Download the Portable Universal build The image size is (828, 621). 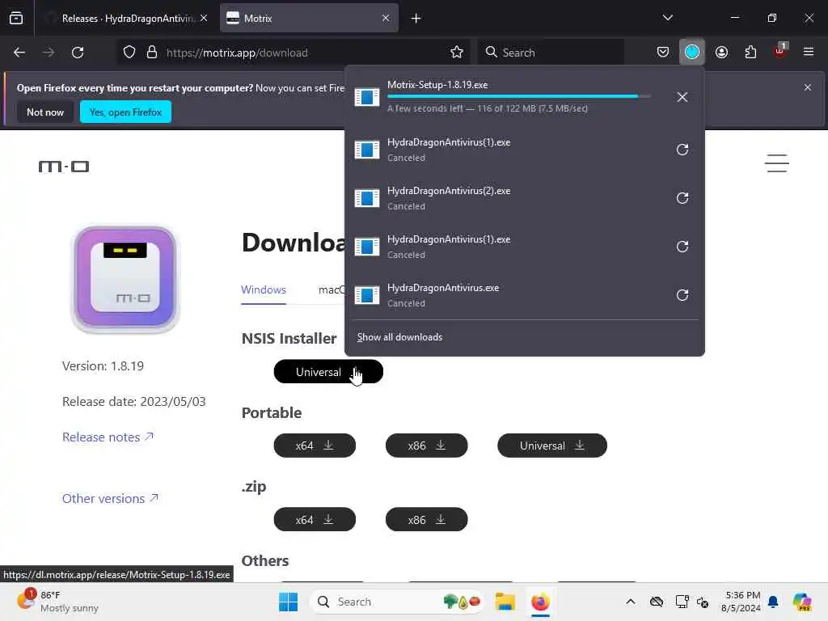coord(552,446)
